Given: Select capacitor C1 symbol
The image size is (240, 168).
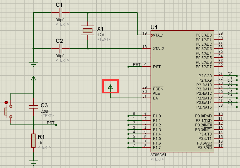Looking at the screenshot, I should click(x=61, y=13).
